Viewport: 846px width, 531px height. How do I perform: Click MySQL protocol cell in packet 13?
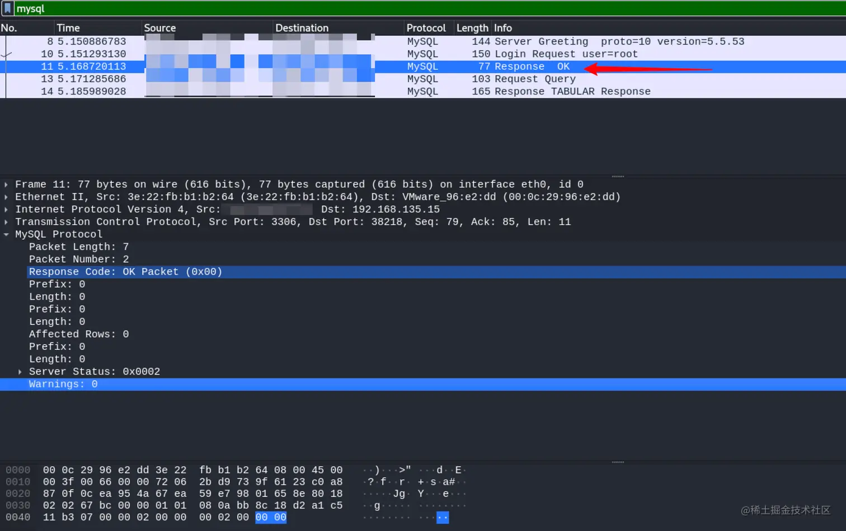422,79
